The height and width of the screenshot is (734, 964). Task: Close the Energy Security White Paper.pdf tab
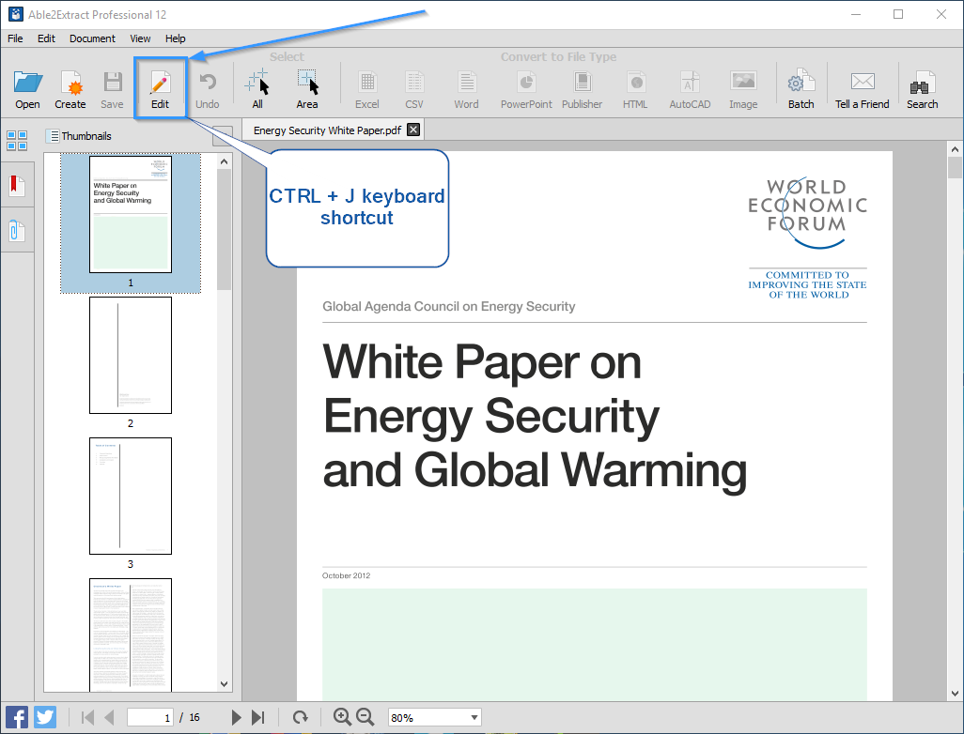point(413,130)
